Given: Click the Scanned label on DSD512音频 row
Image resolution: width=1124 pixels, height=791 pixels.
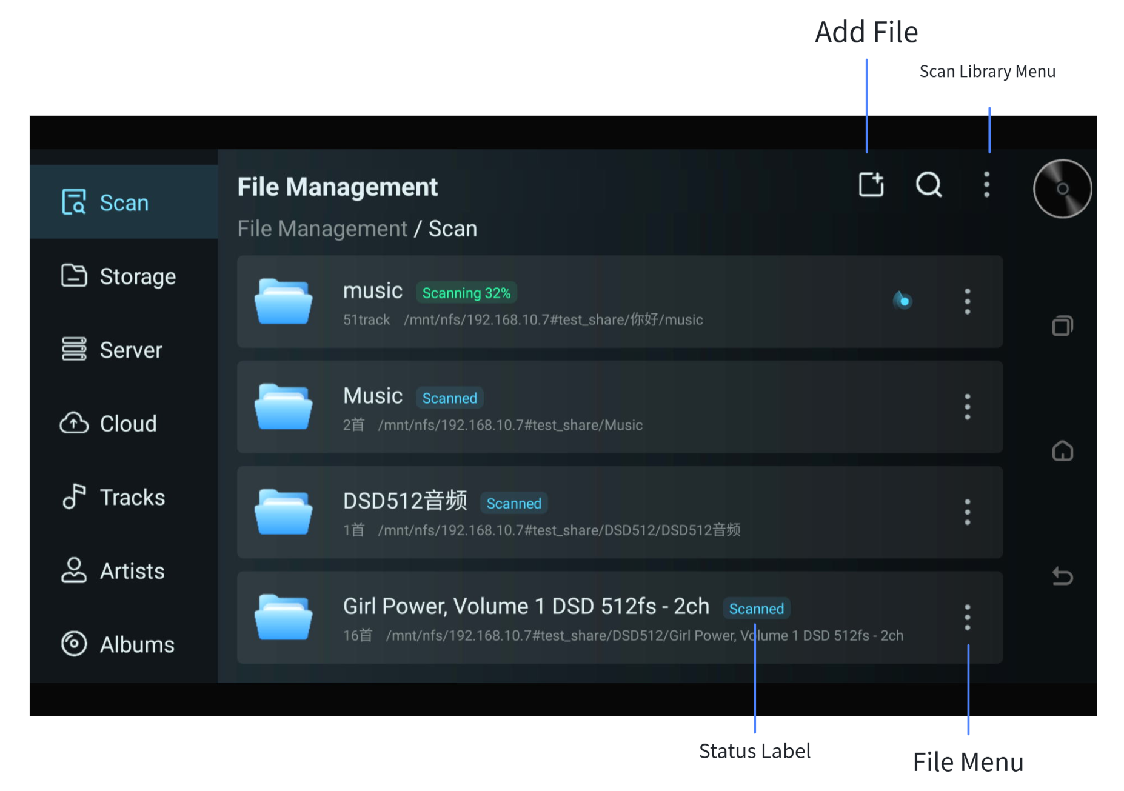Looking at the screenshot, I should 514,503.
